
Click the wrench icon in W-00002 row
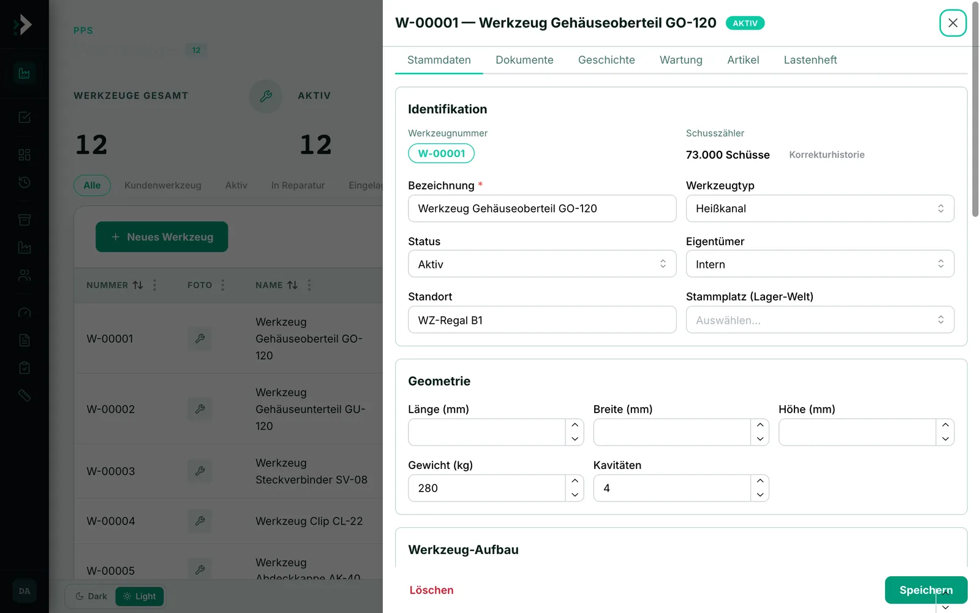click(x=200, y=409)
